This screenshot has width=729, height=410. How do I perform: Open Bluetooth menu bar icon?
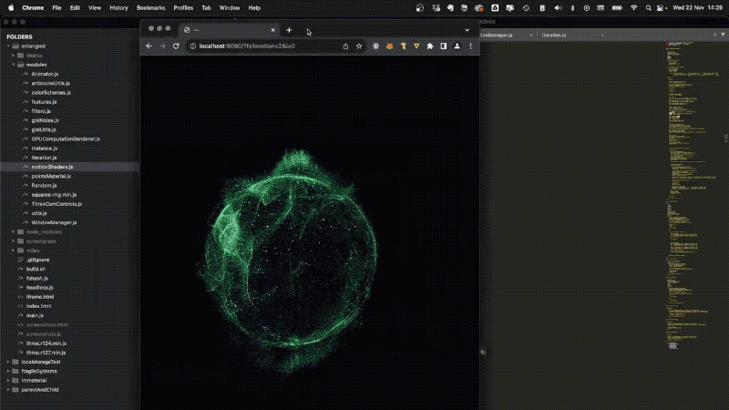[x=572, y=8]
